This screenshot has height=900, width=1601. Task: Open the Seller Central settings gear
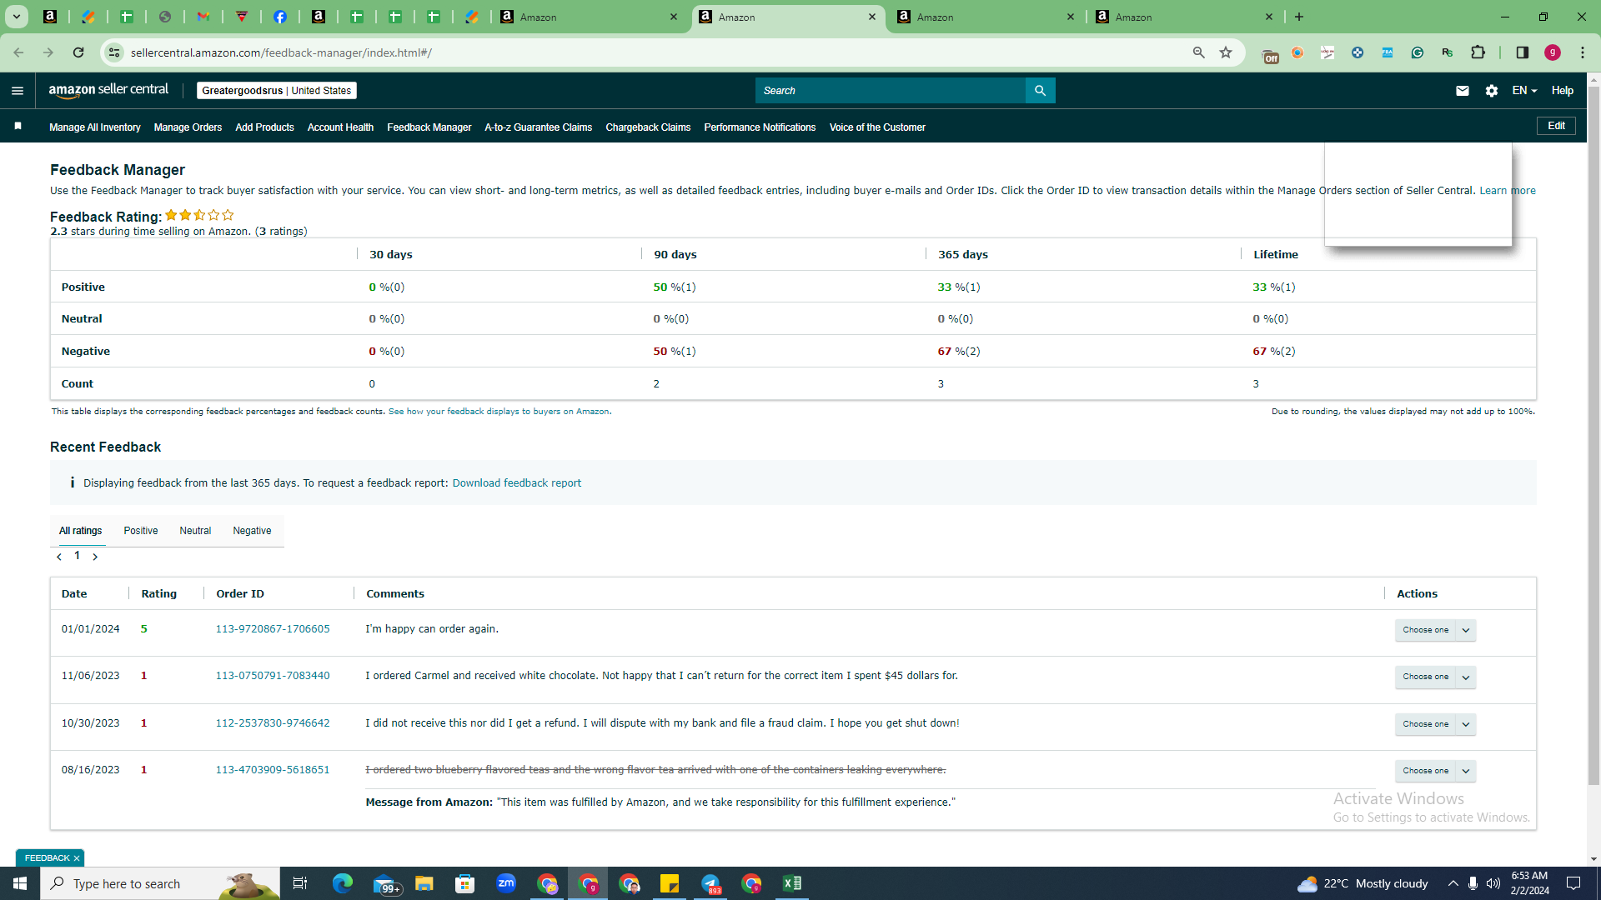(x=1492, y=91)
